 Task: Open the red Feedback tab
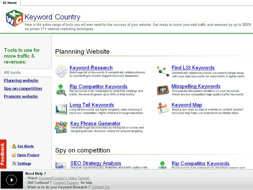(3, 154)
